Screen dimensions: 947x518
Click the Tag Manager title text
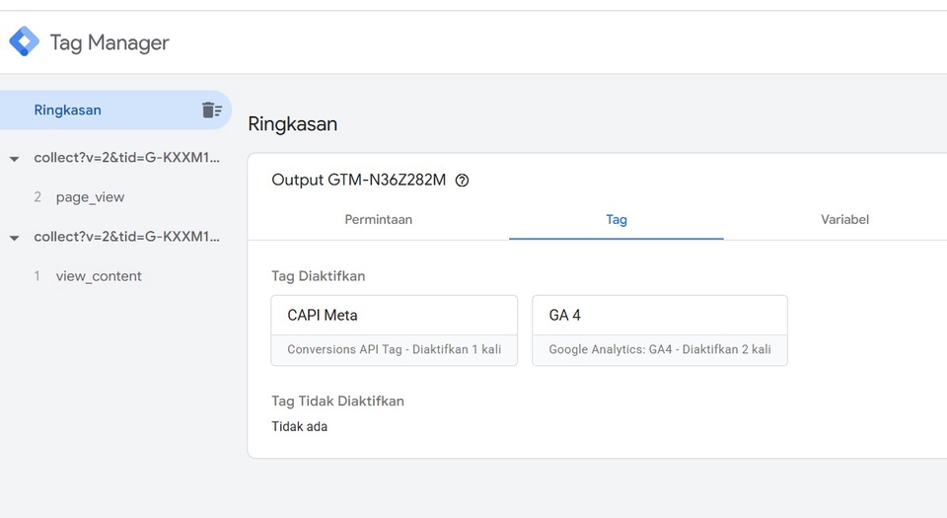point(109,42)
